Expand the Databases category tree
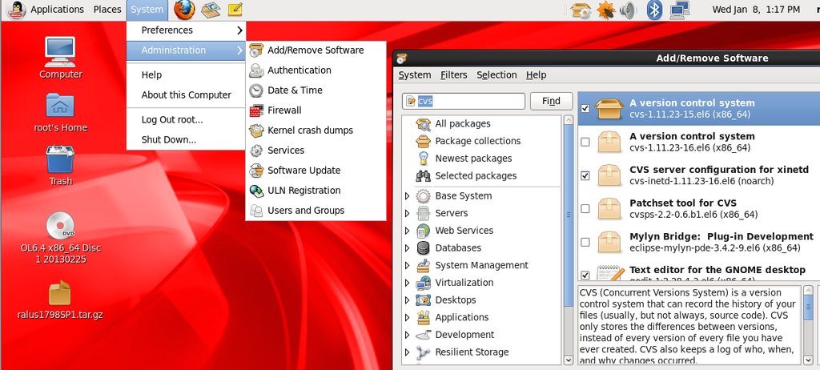 click(407, 248)
